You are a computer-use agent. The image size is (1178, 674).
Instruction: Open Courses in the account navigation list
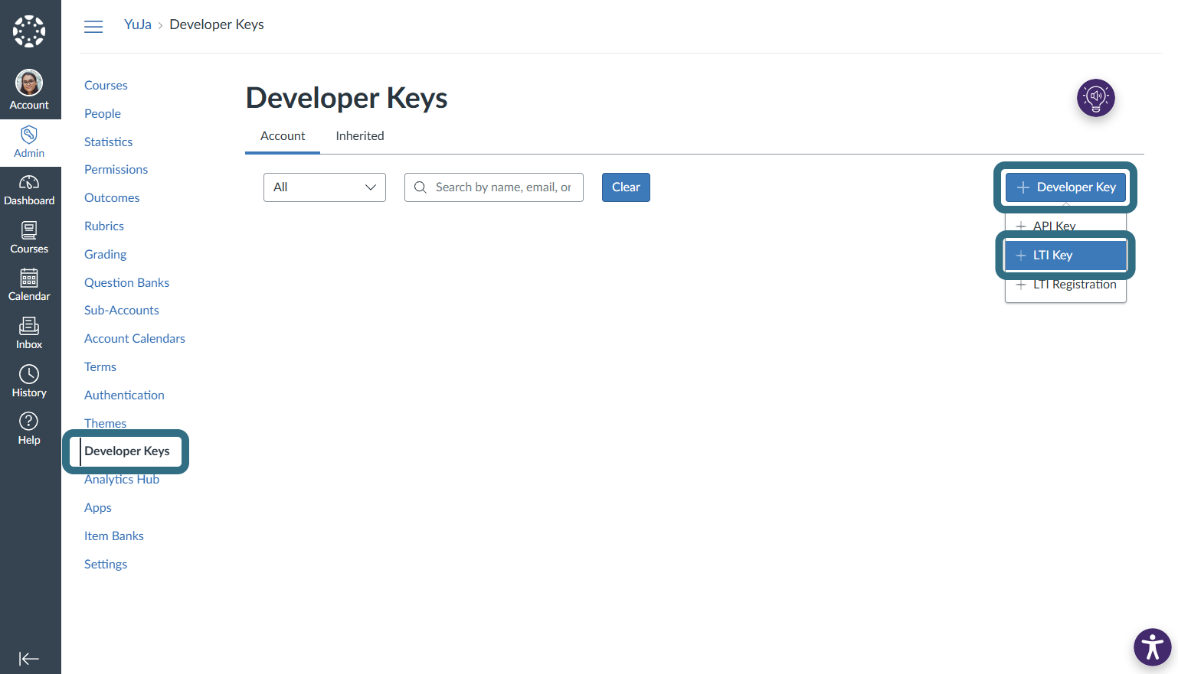pos(106,86)
